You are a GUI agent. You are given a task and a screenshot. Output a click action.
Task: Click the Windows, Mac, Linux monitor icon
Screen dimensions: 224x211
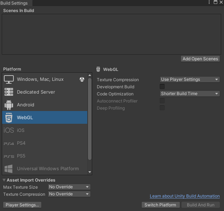click(x=9, y=79)
